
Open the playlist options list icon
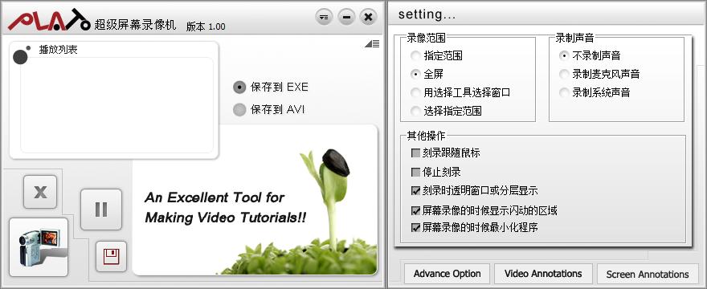click(x=372, y=43)
